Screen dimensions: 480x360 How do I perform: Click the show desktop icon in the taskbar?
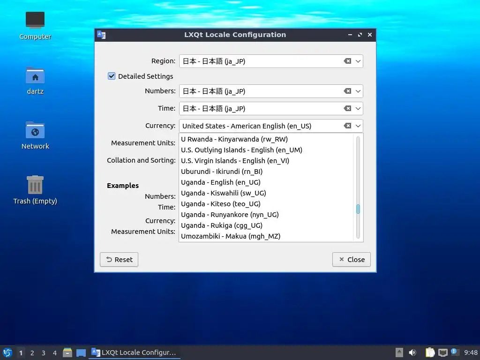[x=81, y=352]
